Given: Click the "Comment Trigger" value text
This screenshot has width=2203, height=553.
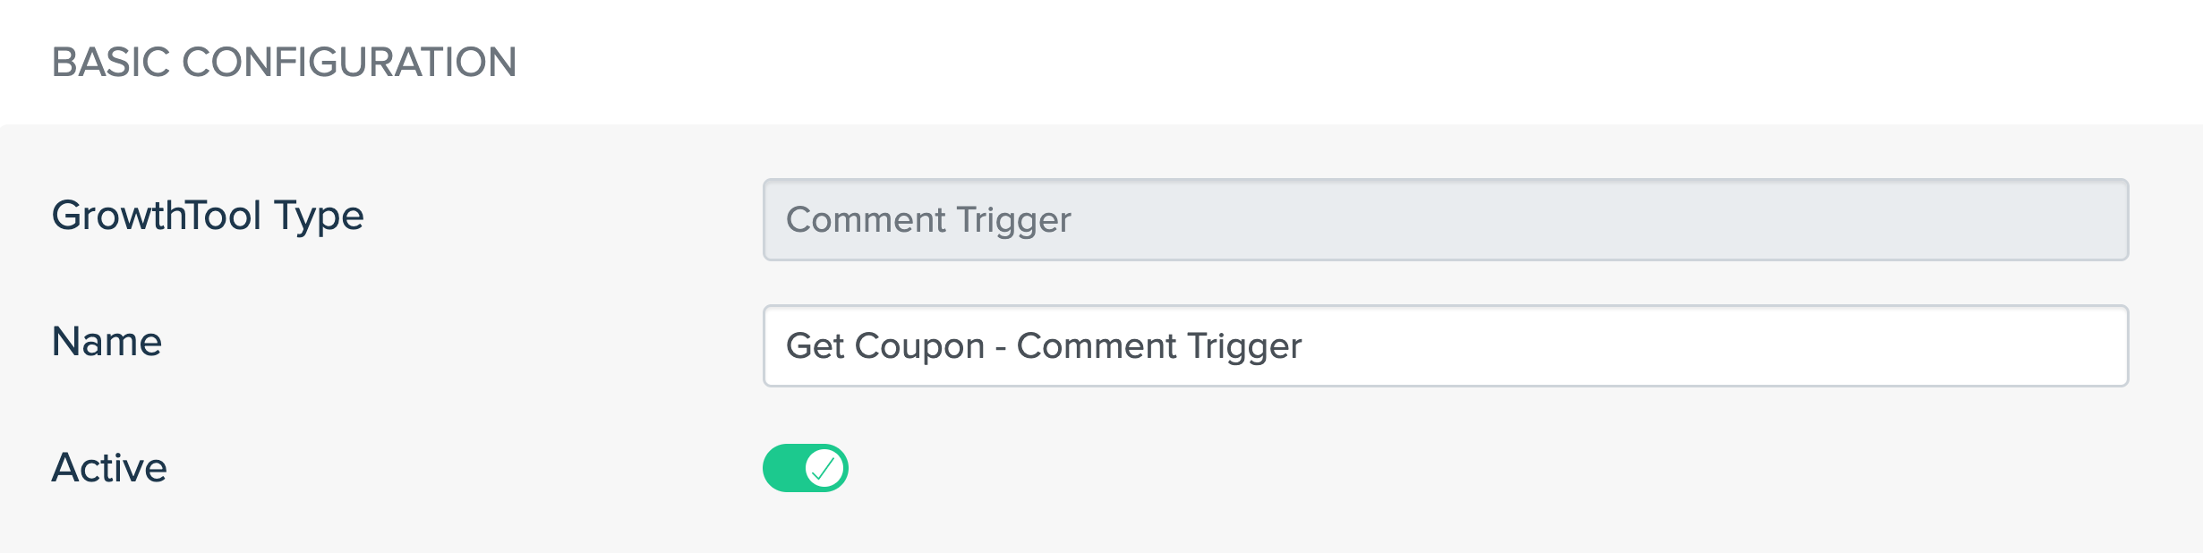Looking at the screenshot, I should [928, 220].
